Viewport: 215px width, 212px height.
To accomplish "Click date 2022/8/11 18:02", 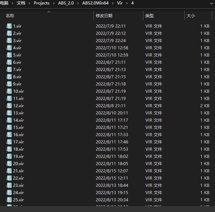I will coord(112,156).
